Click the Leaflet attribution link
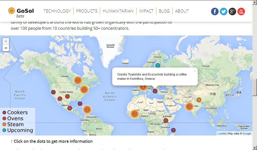The width and height of the screenshot is (257, 150). 222,133
